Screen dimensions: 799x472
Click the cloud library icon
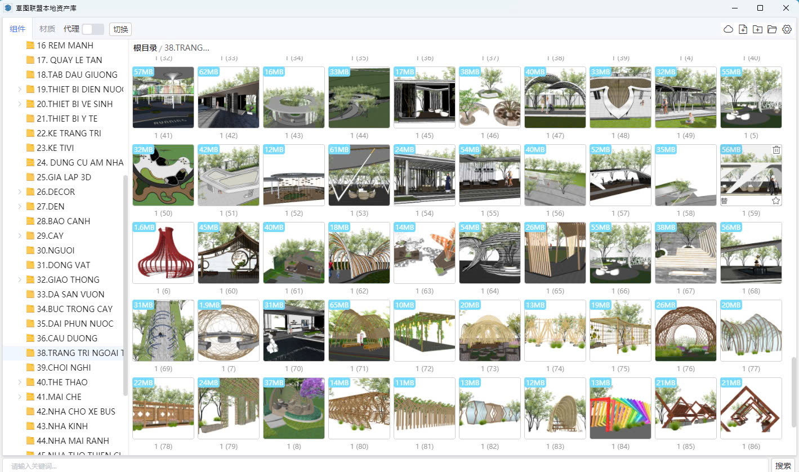click(728, 29)
